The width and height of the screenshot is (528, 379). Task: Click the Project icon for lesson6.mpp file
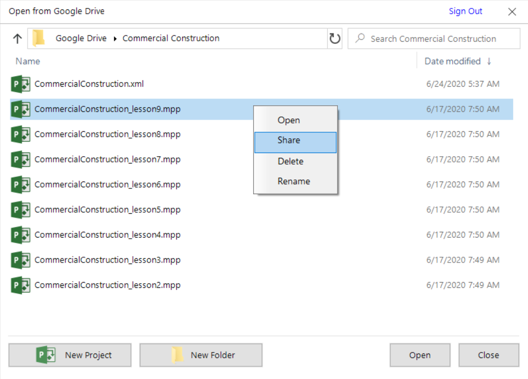[x=21, y=184]
